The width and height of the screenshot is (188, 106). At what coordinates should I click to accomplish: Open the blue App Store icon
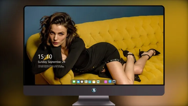coord(110,82)
